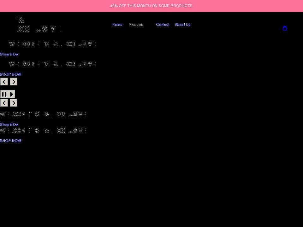The height and width of the screenshot is (227, 303).
Task: Visit the About Us page
Action: tap(183, 25)
